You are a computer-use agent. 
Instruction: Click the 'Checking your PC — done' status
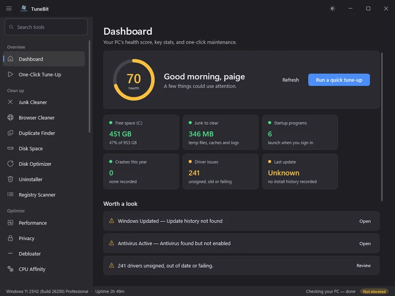tap(330, 292)
